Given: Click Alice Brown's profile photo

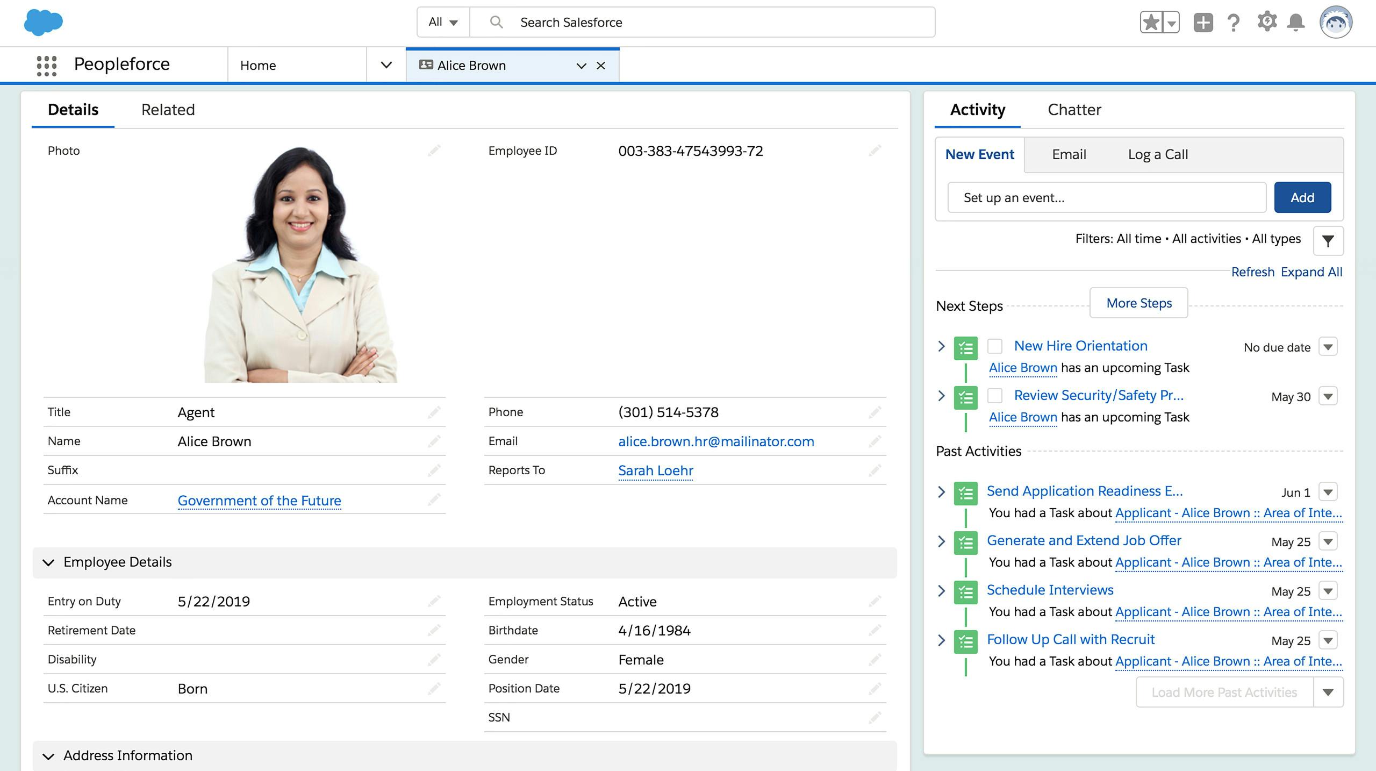Looking at the screenshot, I should pyautogui.click(x=301, y=265).
